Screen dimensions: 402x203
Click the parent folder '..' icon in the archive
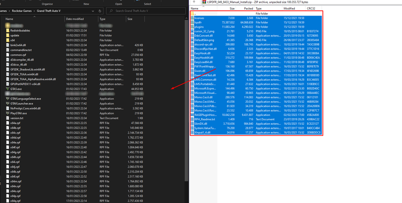pyautogui.click(x=192, y=14)
